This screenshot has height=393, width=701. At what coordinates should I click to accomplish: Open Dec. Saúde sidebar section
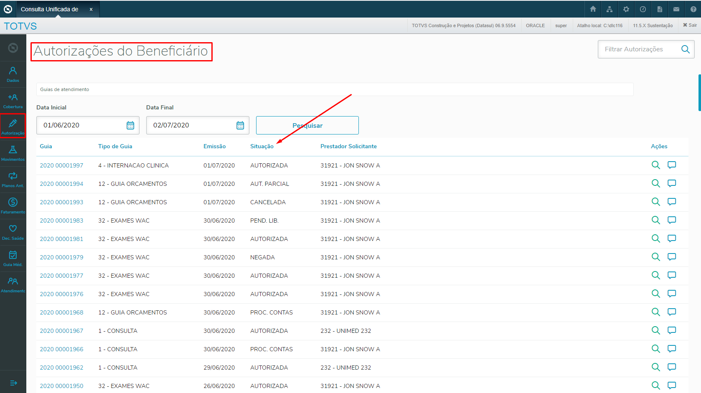(13, 232)
